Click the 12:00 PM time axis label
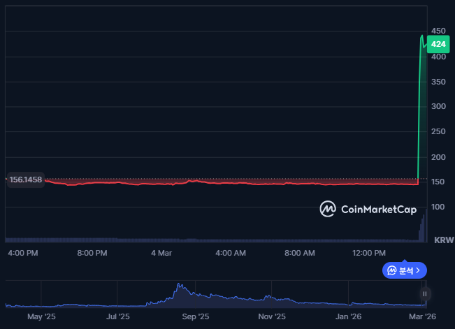This screenshot has height=329, width=455. [x=369, y=252]
